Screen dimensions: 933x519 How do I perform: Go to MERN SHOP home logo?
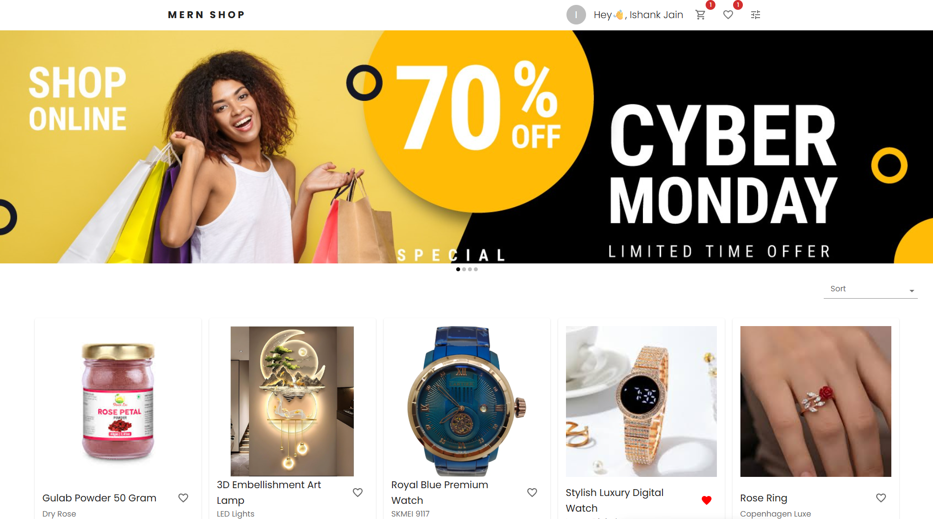[x=206, y=15]
